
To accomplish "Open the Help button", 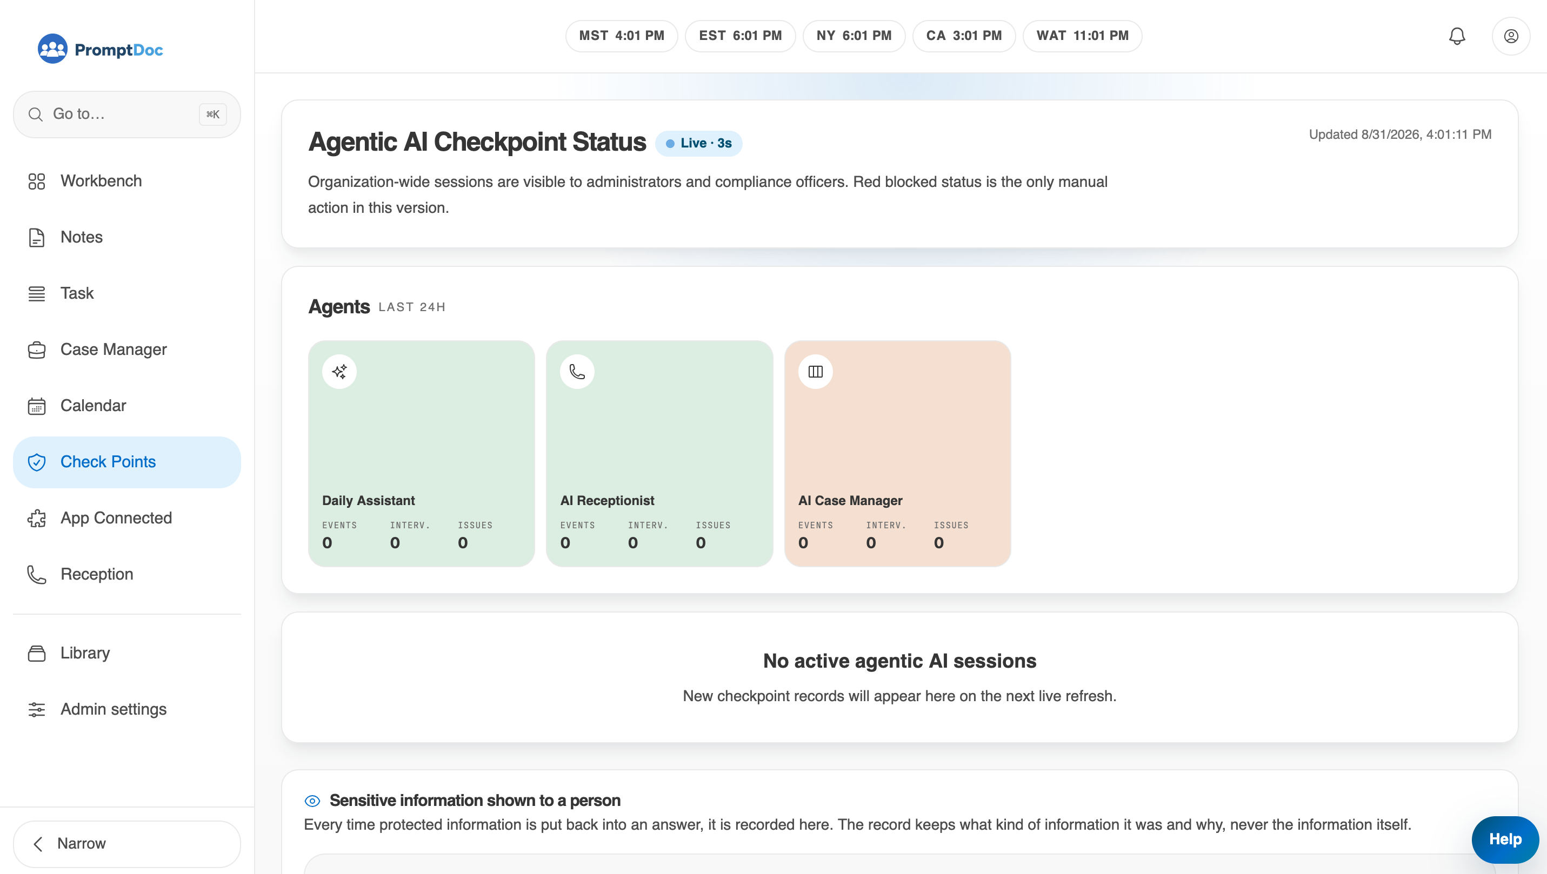I will (1504, 839).
